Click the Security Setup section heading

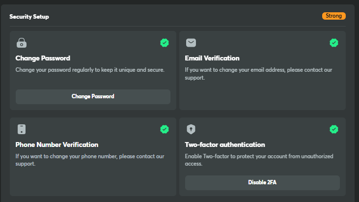(29, 17)
